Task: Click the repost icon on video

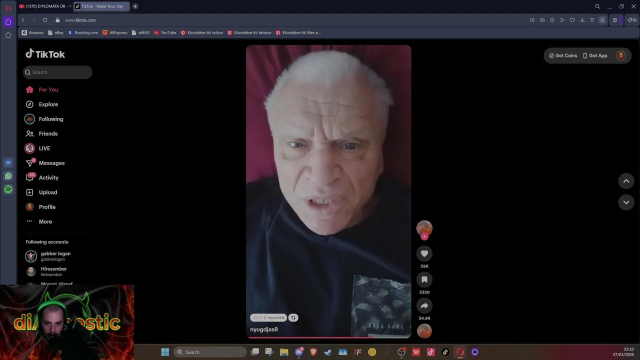Action: tap(293, 317)
